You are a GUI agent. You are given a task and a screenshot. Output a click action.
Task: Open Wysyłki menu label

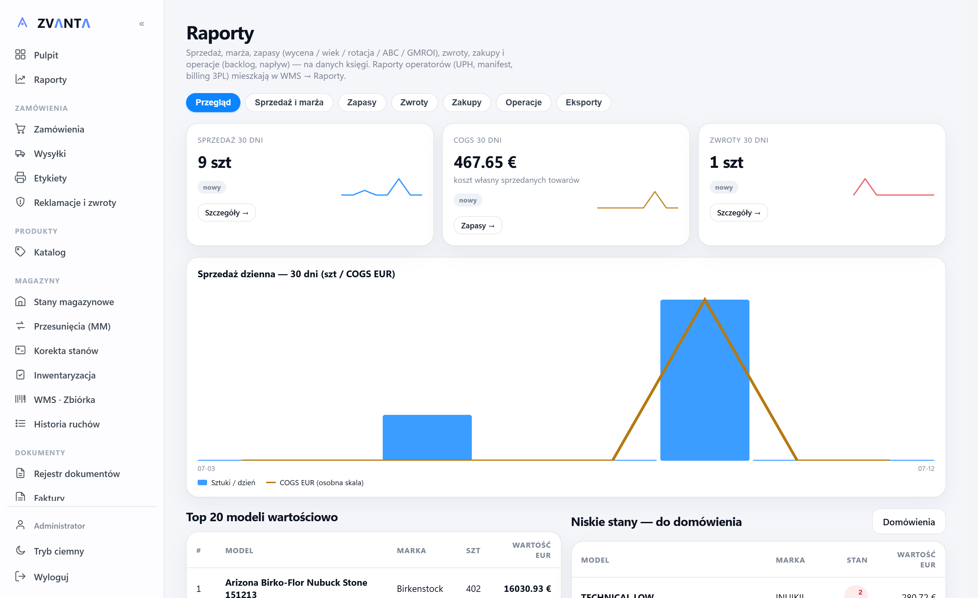[50, 154]
